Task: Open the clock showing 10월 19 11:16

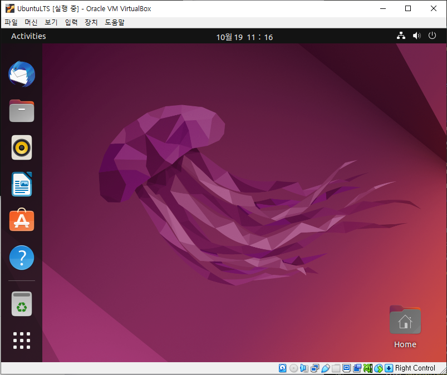Action: tap(244, 37)
